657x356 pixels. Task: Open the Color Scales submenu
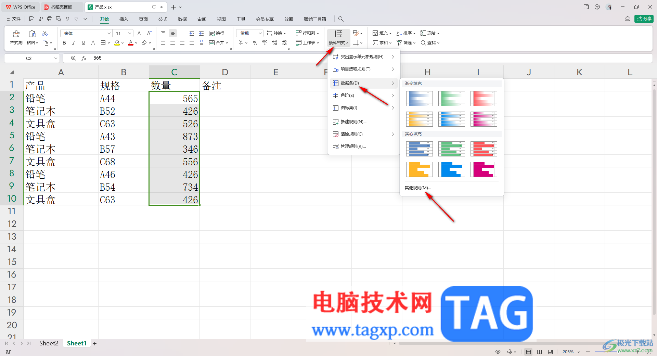pos(363,96)
